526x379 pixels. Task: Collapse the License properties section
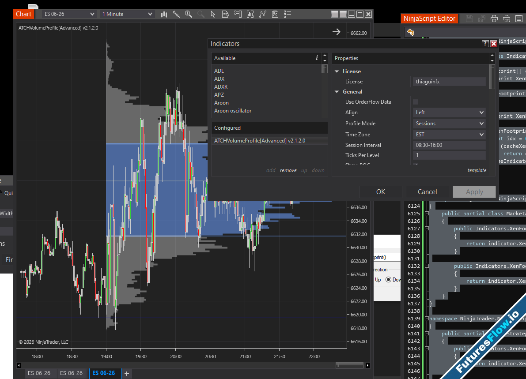pos(337,71)
